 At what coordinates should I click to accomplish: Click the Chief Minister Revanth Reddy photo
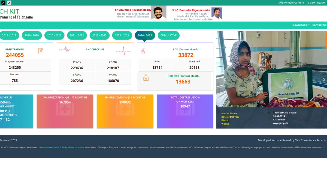[x=159, y=14]
